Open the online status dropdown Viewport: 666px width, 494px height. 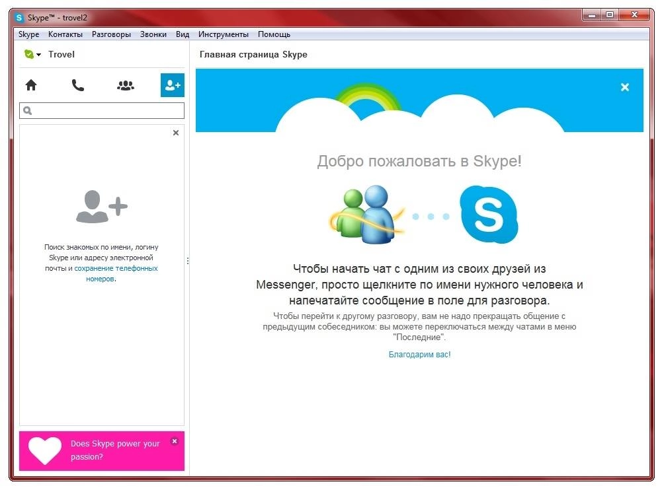point(32,54)
